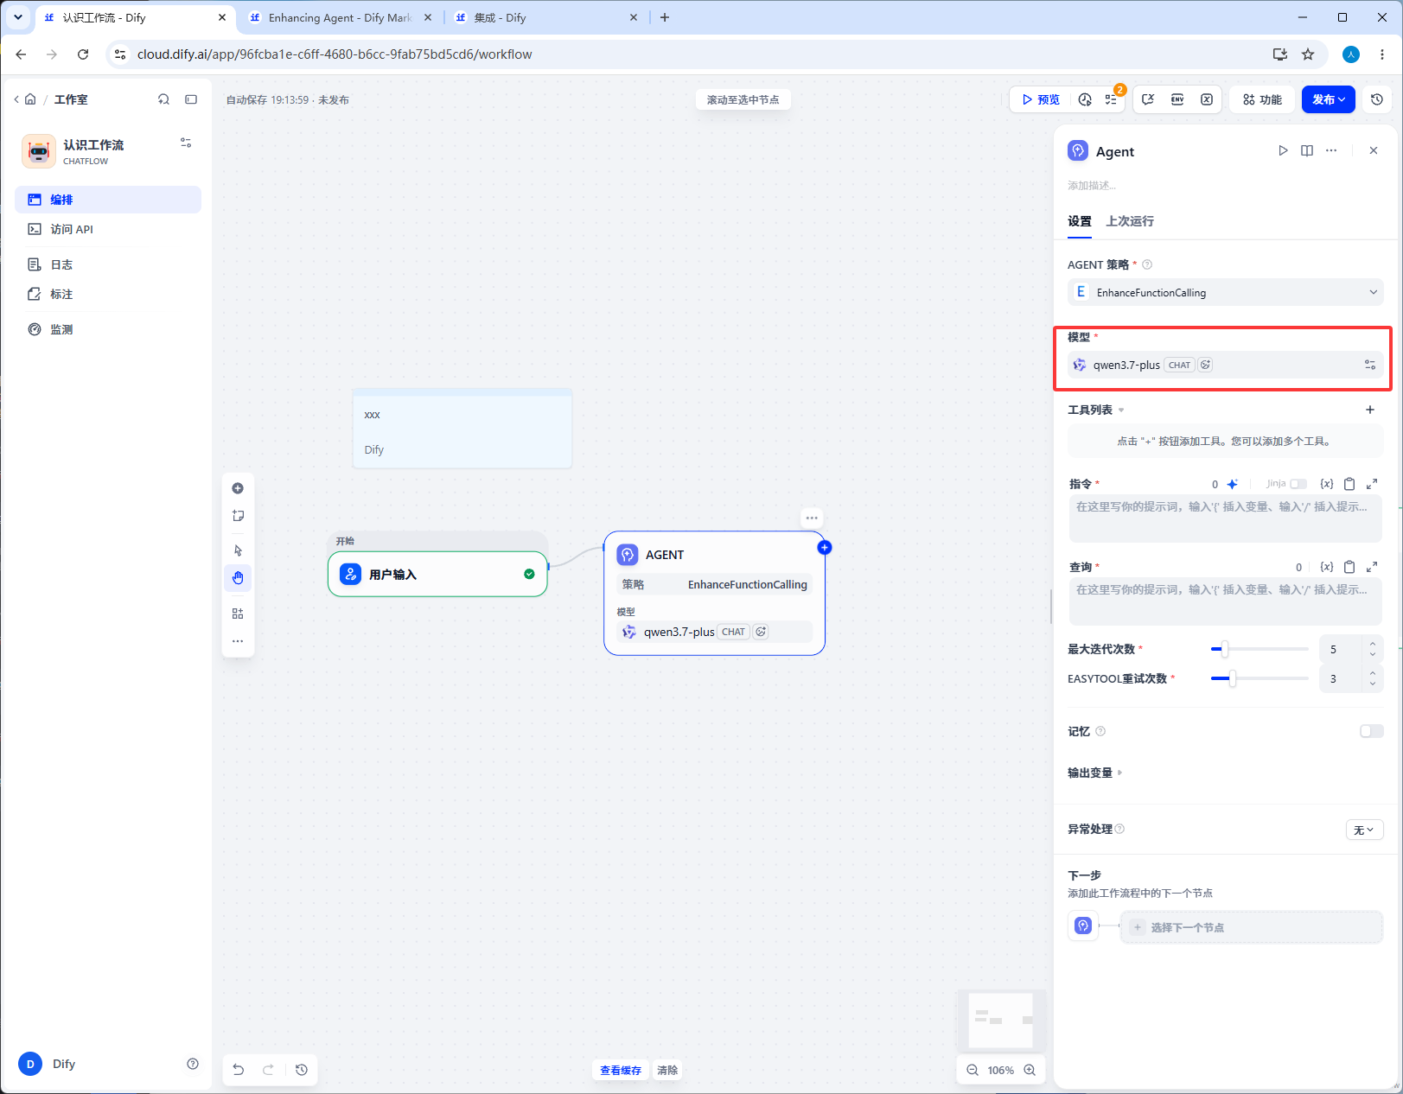This screenshot has width=1403, height=1094.
Task: Add a note with the note tool
Action: (238, 516)
